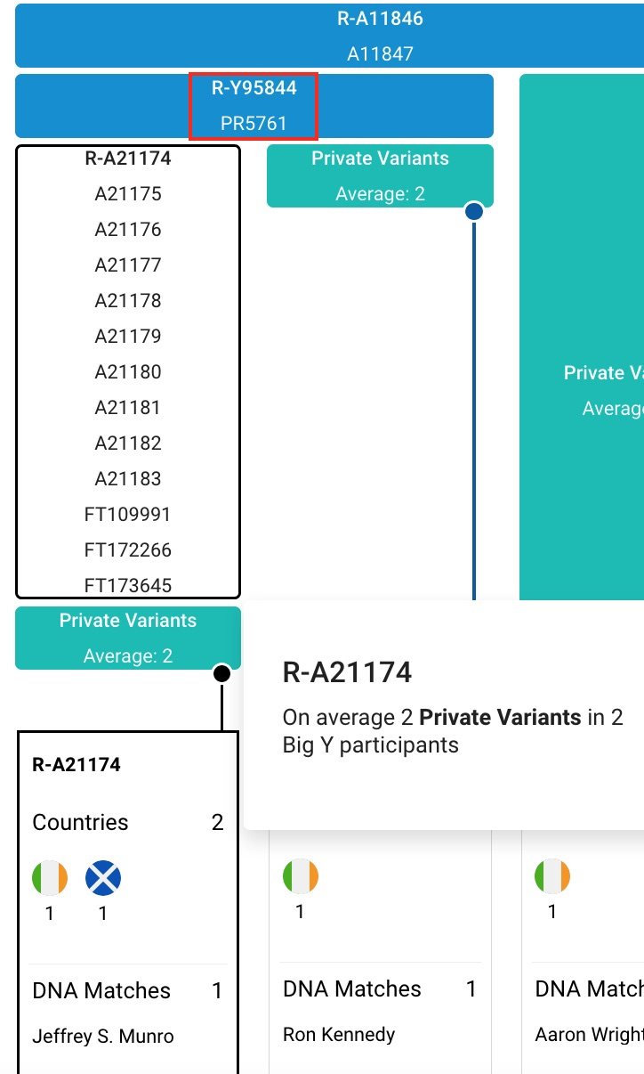Open Aaron Wright match
Screen dimensions: 644x1074
(589, 1035)
